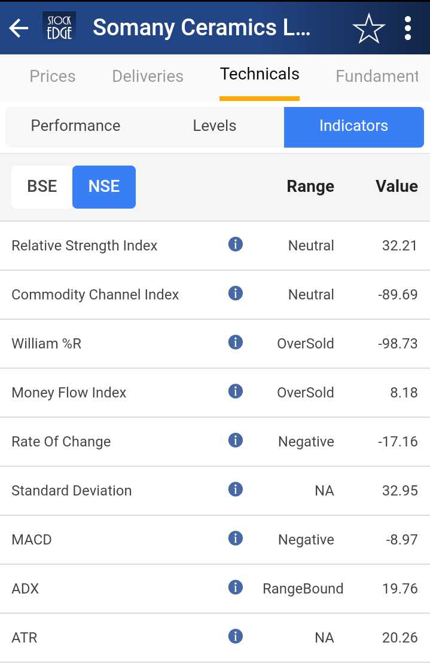430x670 pixels.
Task: View info for Standard Deviation
Action: click(236, 489)
